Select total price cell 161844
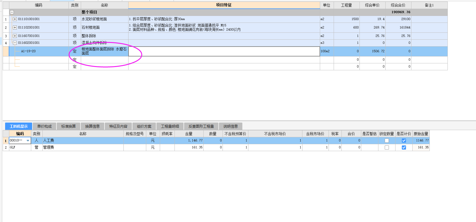This screenshot has width=476, height=222. (x=398, y=27)
